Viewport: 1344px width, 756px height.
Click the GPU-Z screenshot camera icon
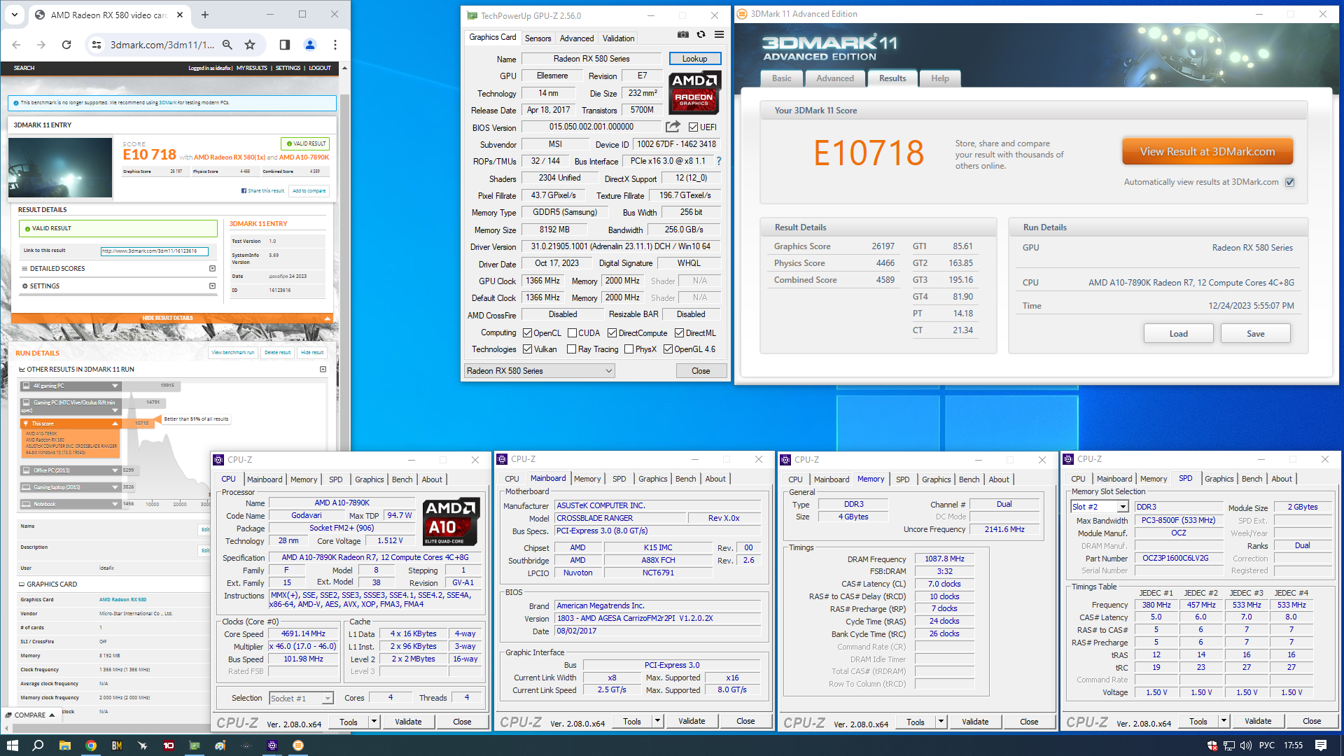(682, 35)
